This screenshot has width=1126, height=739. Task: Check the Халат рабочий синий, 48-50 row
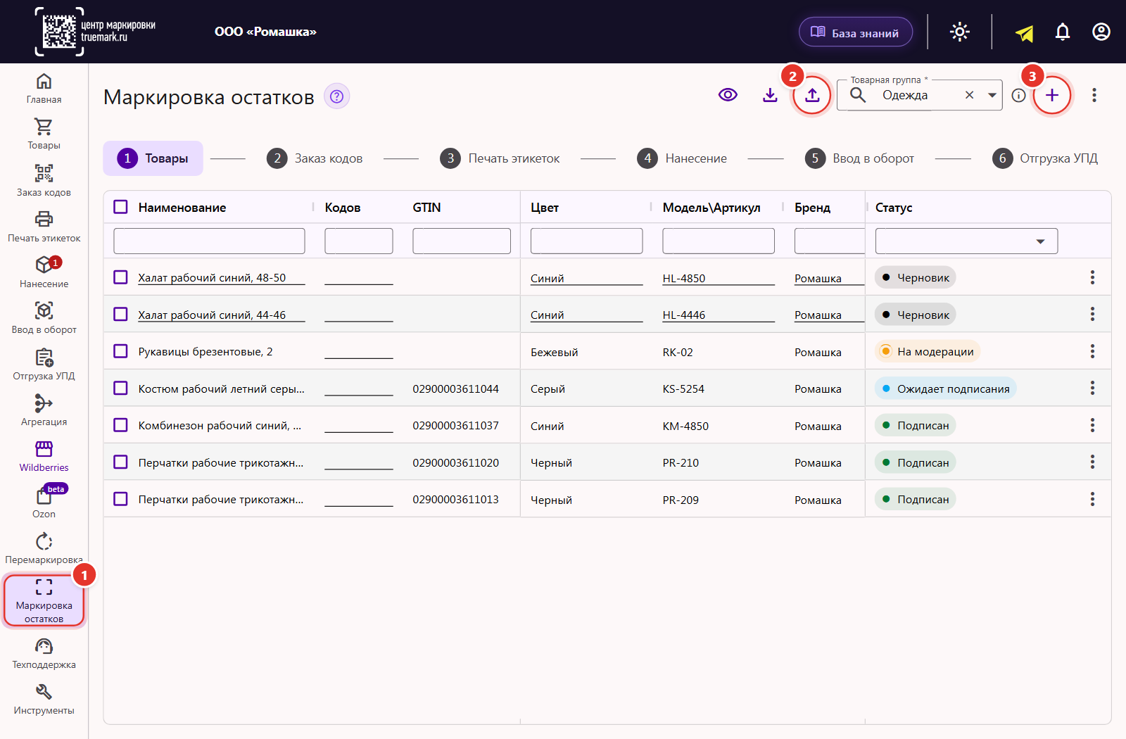(121, 277)
